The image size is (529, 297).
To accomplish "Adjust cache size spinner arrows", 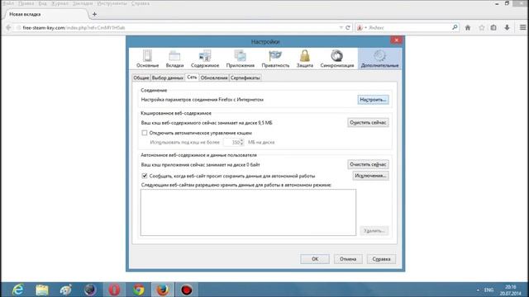I will [241, 143].
